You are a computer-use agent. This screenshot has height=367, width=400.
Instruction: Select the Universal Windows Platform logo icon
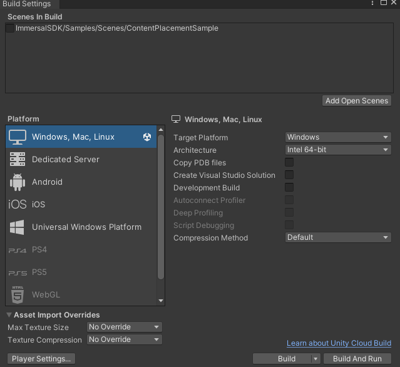pos(17,227)
